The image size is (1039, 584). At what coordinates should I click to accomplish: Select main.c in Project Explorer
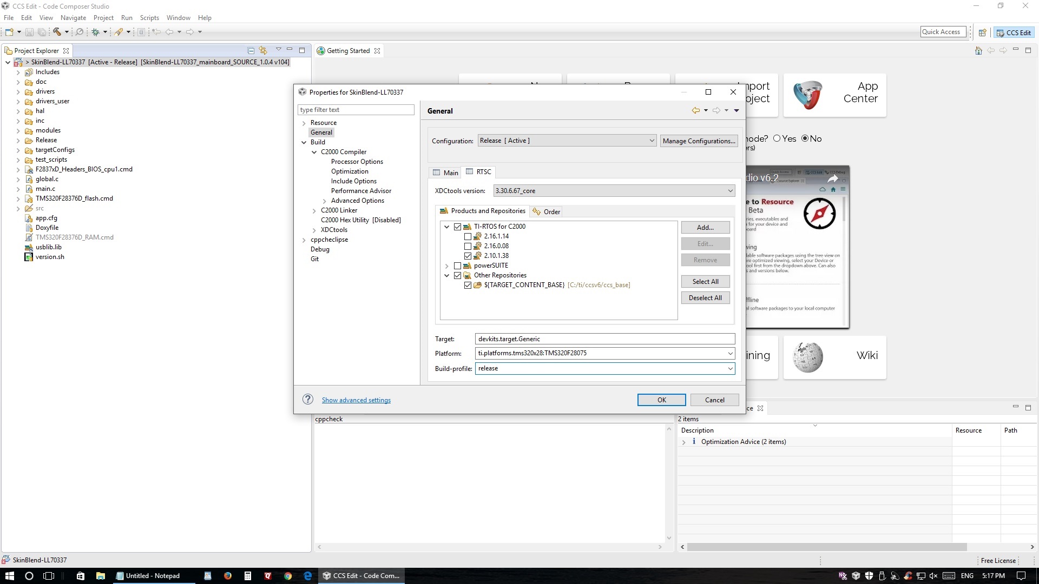45,189
